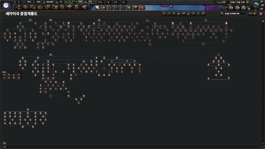265x149 pixels.
Task: Toggle the flask research focus filter
Action: [x=188, y=14]
